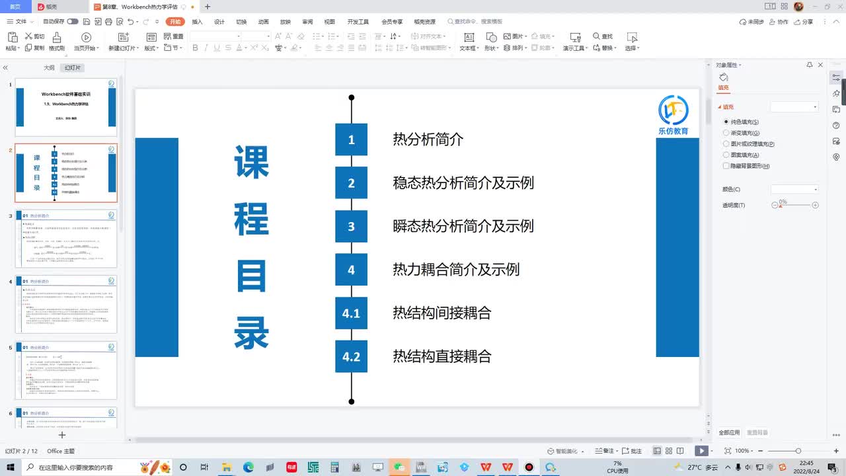
Task: Click the zoom slider handle in status bar
Action: tap(798, 451)
